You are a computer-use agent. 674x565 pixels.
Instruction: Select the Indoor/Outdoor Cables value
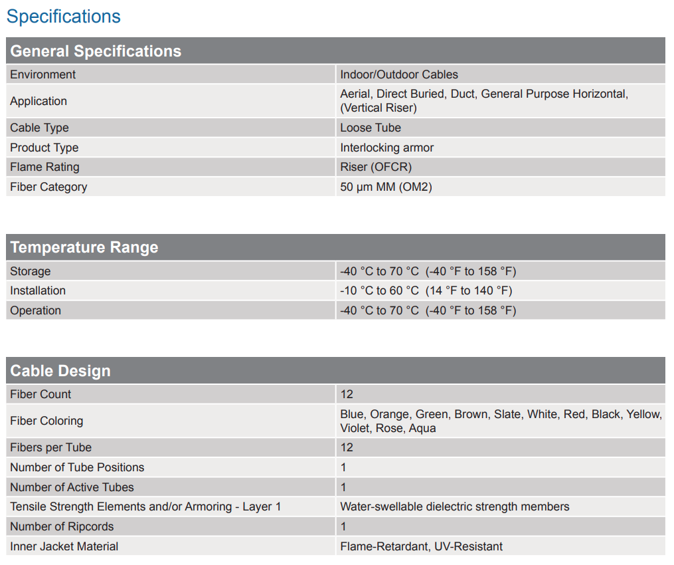click(x=399, y=74)
